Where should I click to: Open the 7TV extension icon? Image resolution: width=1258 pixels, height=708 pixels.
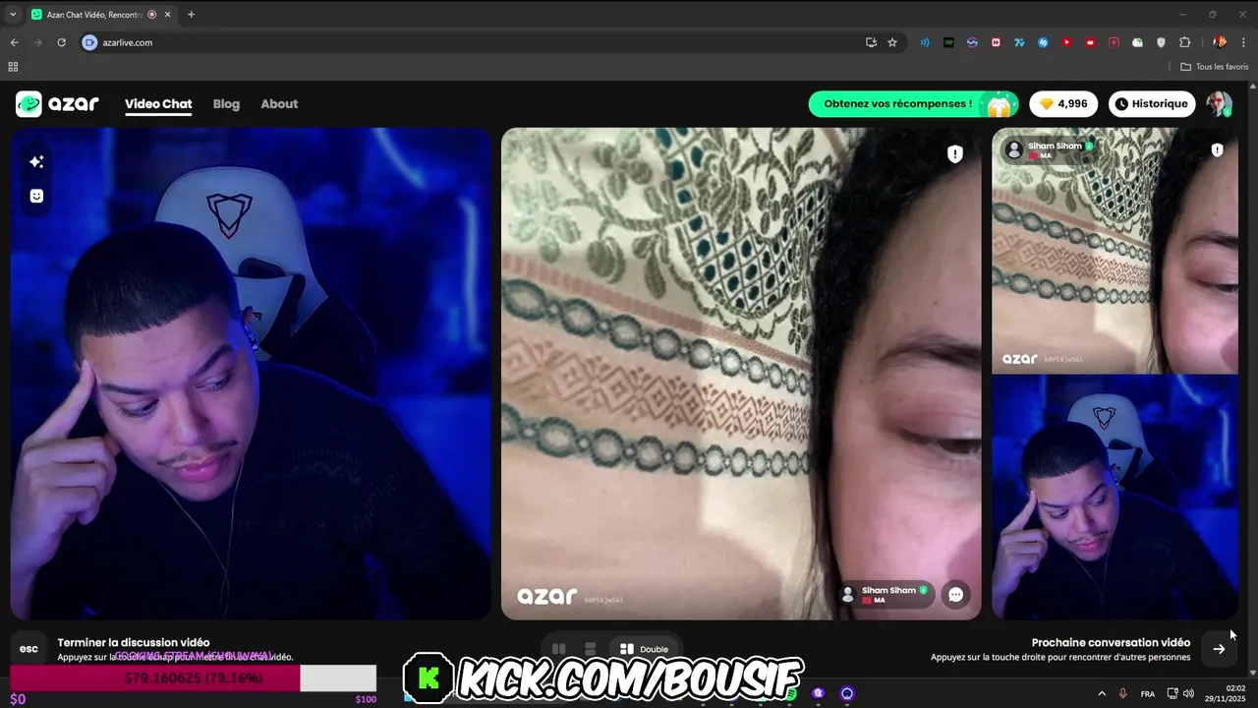[x=1019, y=42]
